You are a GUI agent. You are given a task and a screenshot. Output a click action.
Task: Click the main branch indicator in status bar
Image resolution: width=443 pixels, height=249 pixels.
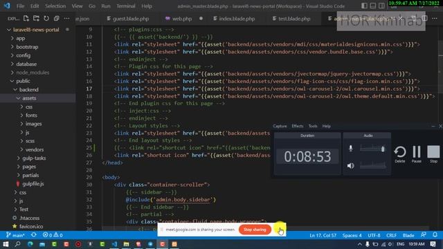tap(15, 235)
